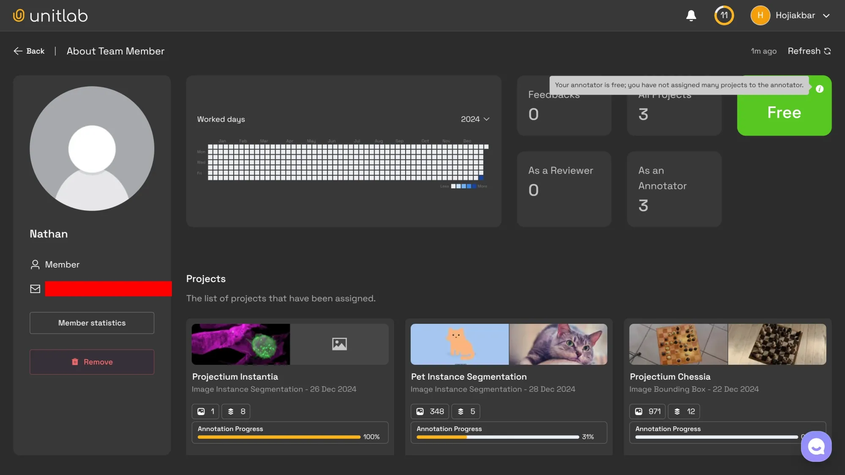Click the layers count badge on Pet Instance Segmentation

(466, 411)
